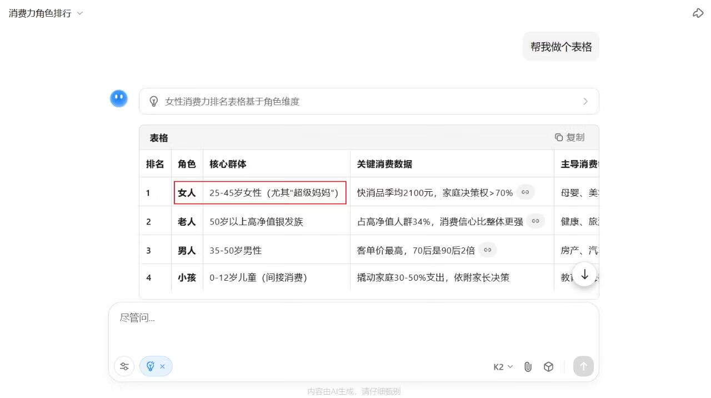Toggle the send arrow button state
Viewport: 711px width, 398px height.
tap(583, 366)
